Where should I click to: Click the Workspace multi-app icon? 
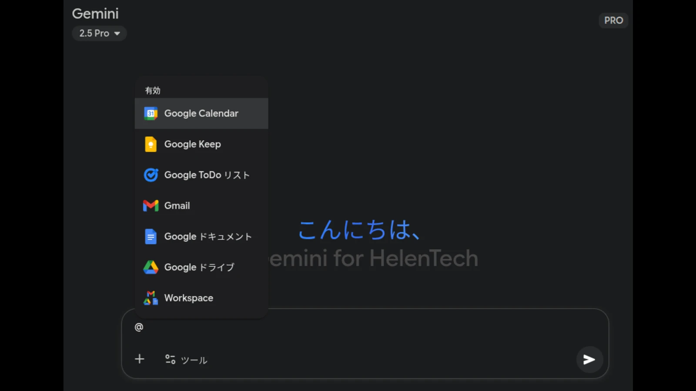(151, 298)
